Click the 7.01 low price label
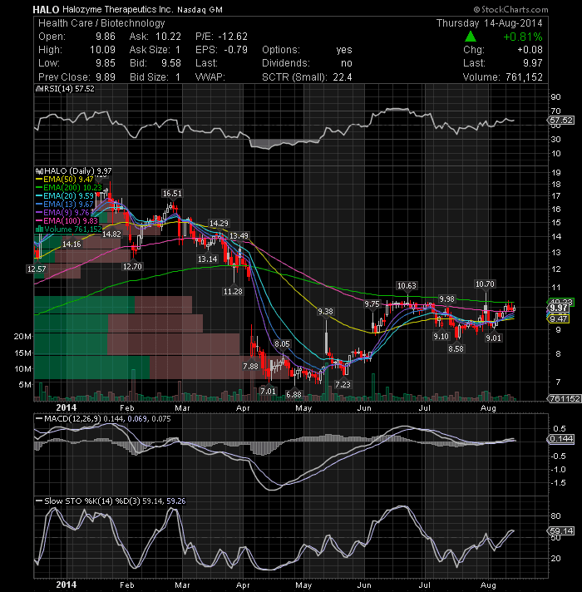582x592 pixels. point(268,391)
